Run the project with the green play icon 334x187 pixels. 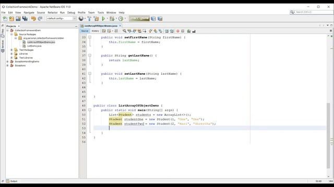[x=103, y=19]
